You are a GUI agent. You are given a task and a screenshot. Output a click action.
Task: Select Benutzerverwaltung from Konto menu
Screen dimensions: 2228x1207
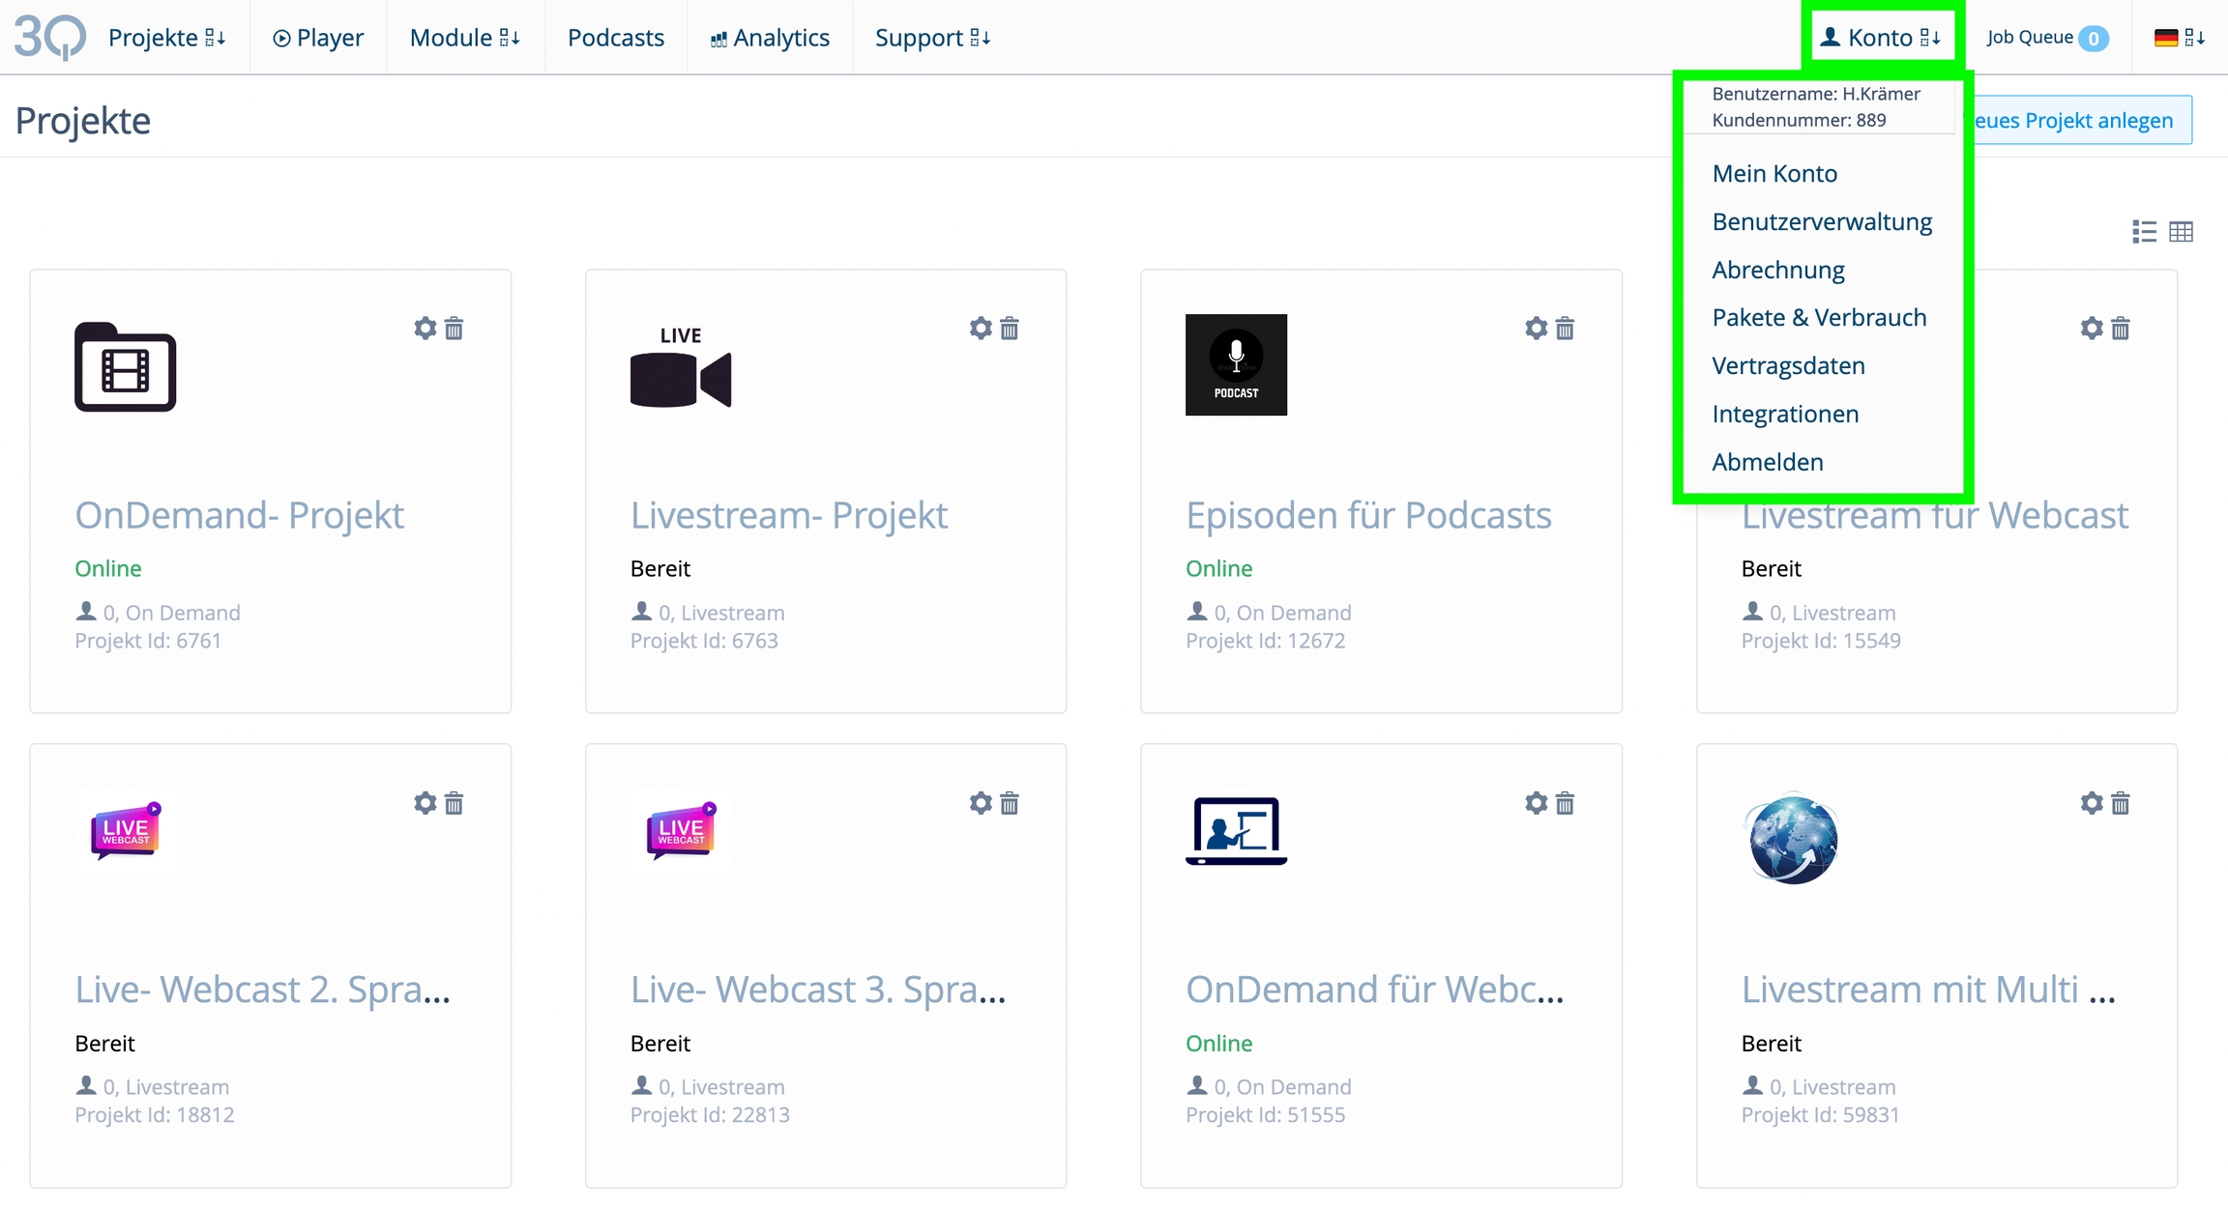tap(1822, 221)
